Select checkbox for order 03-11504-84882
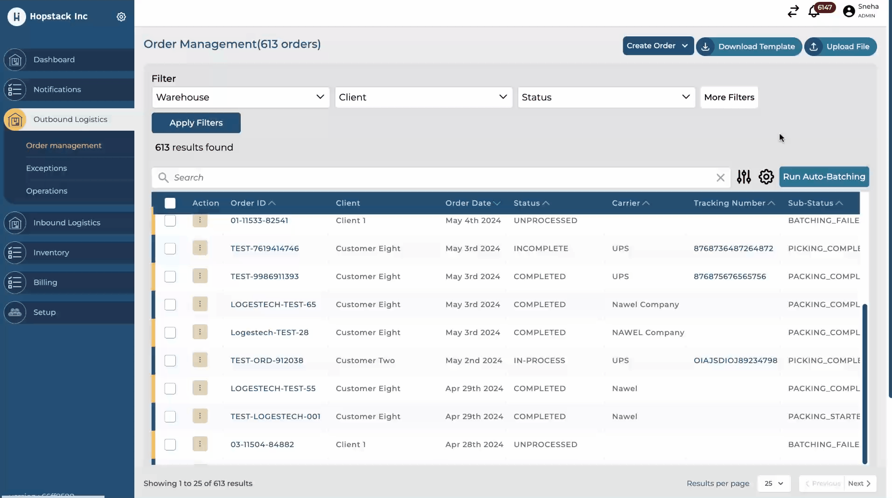This screenshot has height=498, width=892. (x=170, y=445)
